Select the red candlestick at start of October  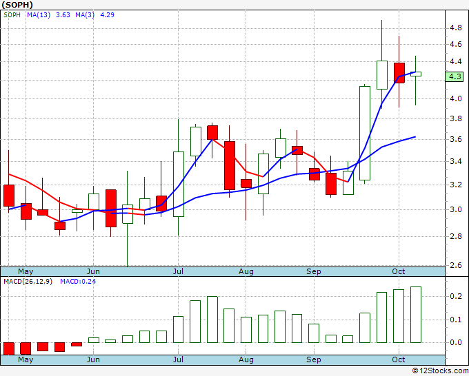click(399, 73)
